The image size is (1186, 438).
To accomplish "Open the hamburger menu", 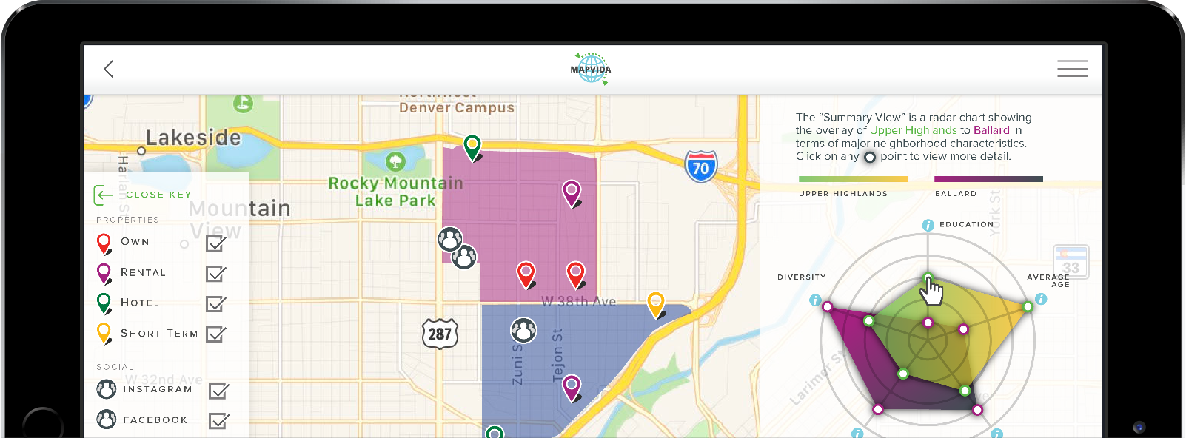I will pos(1072,69).
